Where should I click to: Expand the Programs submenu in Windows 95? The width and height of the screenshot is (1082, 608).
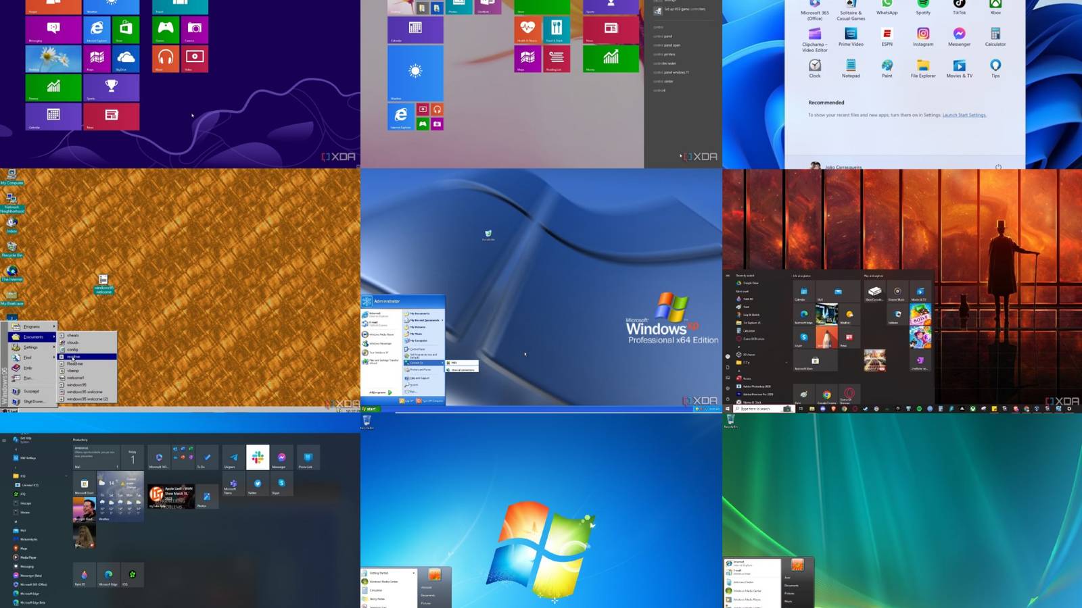tap(32, 326)
